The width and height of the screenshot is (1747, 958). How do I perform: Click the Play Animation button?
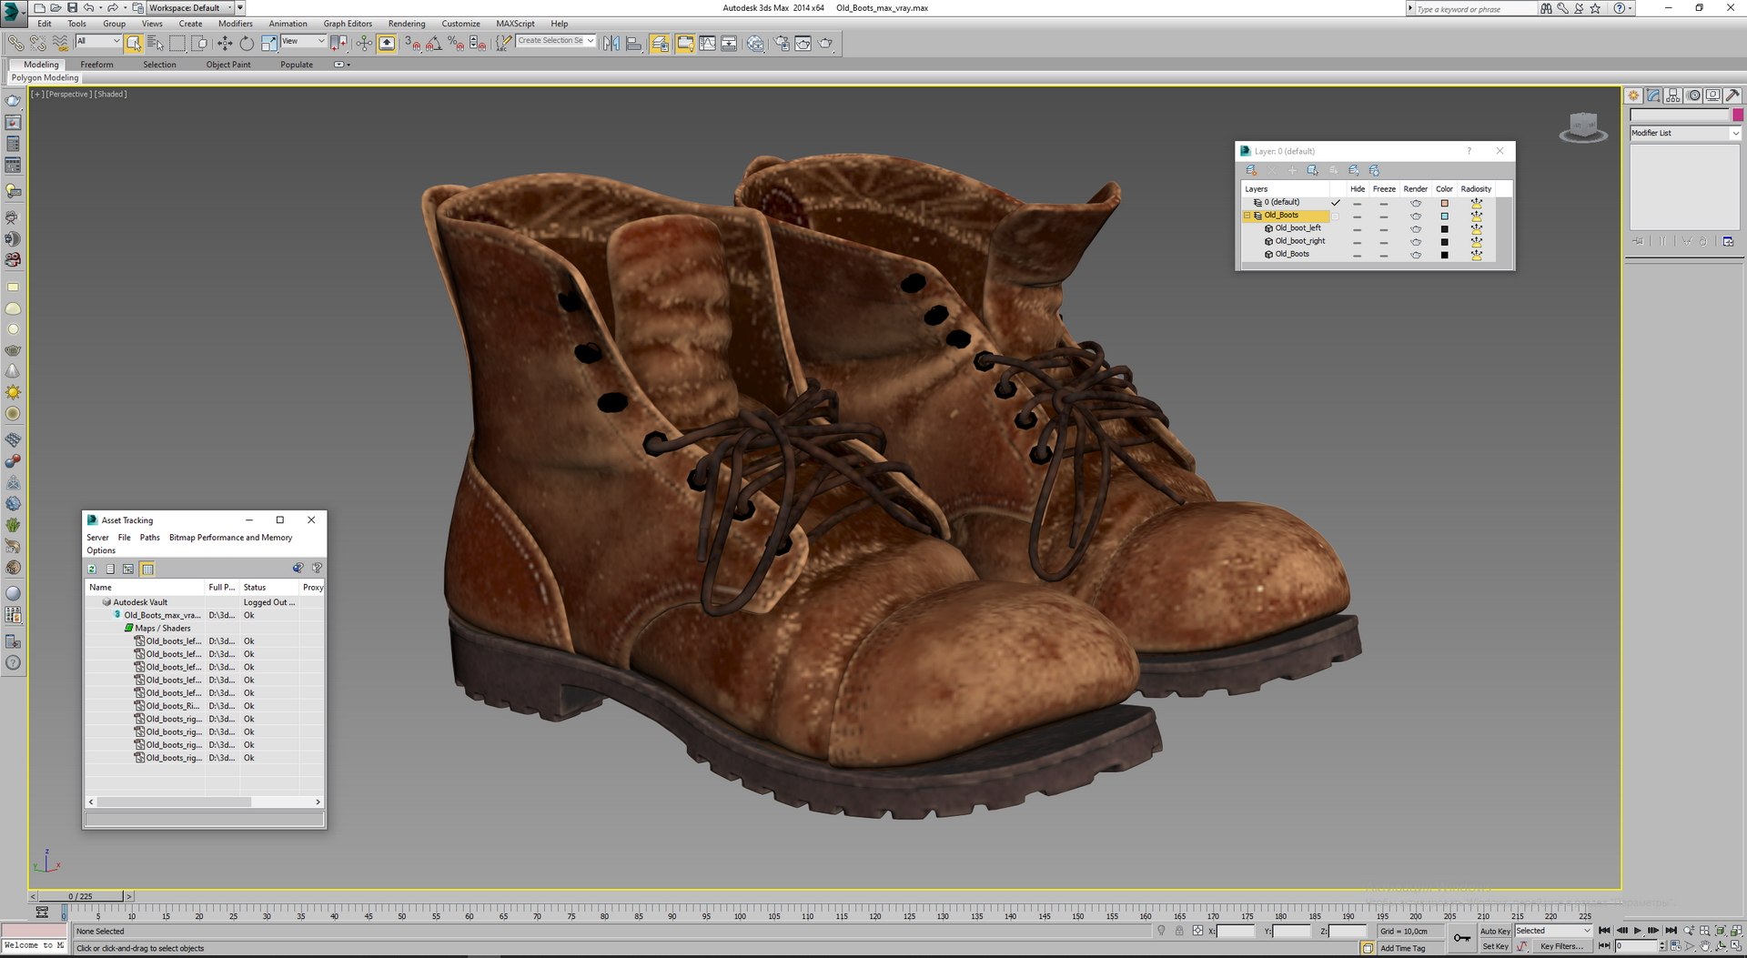coord(1637,931)
